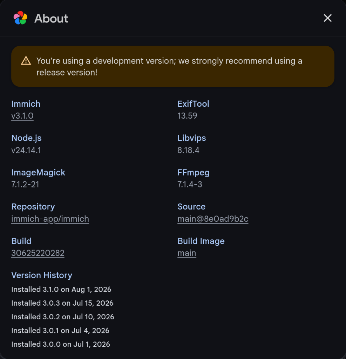Viewport: 346px width, 359px height.
Task: Click the Version History heading
Action: click(x=42, y=275)
